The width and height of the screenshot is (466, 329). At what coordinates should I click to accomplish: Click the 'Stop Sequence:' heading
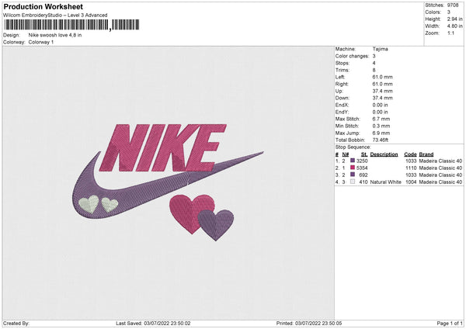(353, 147)
